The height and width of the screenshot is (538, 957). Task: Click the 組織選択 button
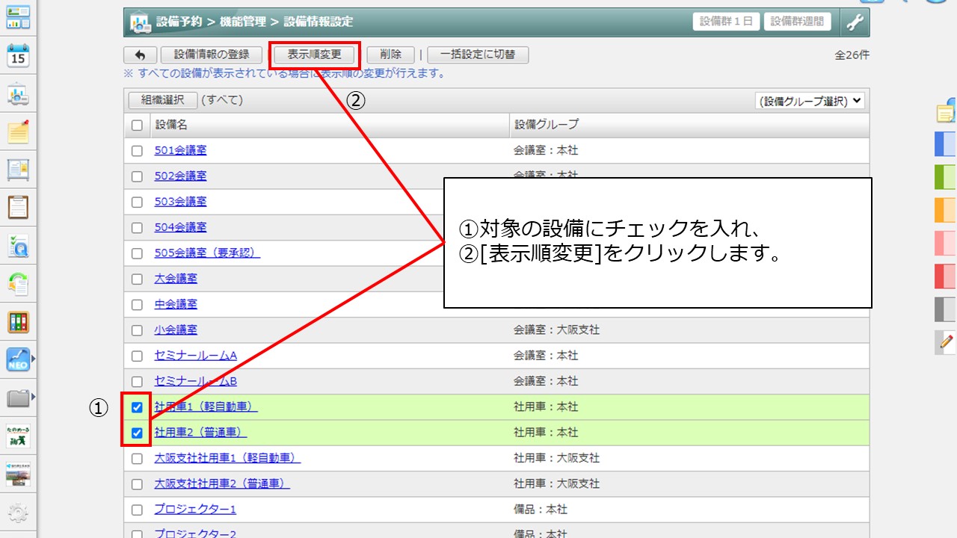point(162,100)
